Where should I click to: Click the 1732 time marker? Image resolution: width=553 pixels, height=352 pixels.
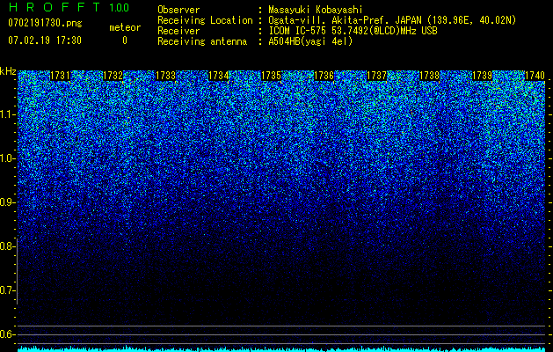point(113,76)
